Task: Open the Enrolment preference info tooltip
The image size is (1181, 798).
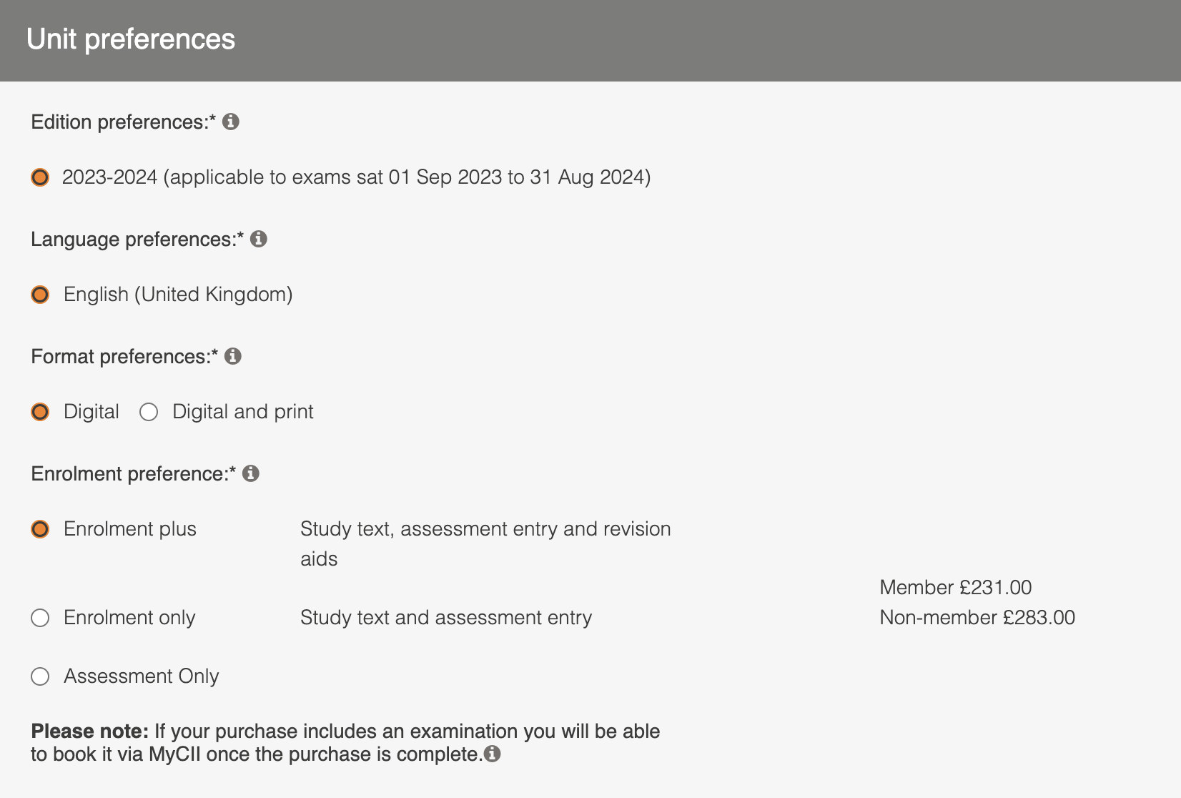Action: coord(250,473)
